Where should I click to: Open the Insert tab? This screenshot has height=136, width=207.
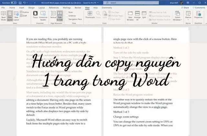pos(22,8)
